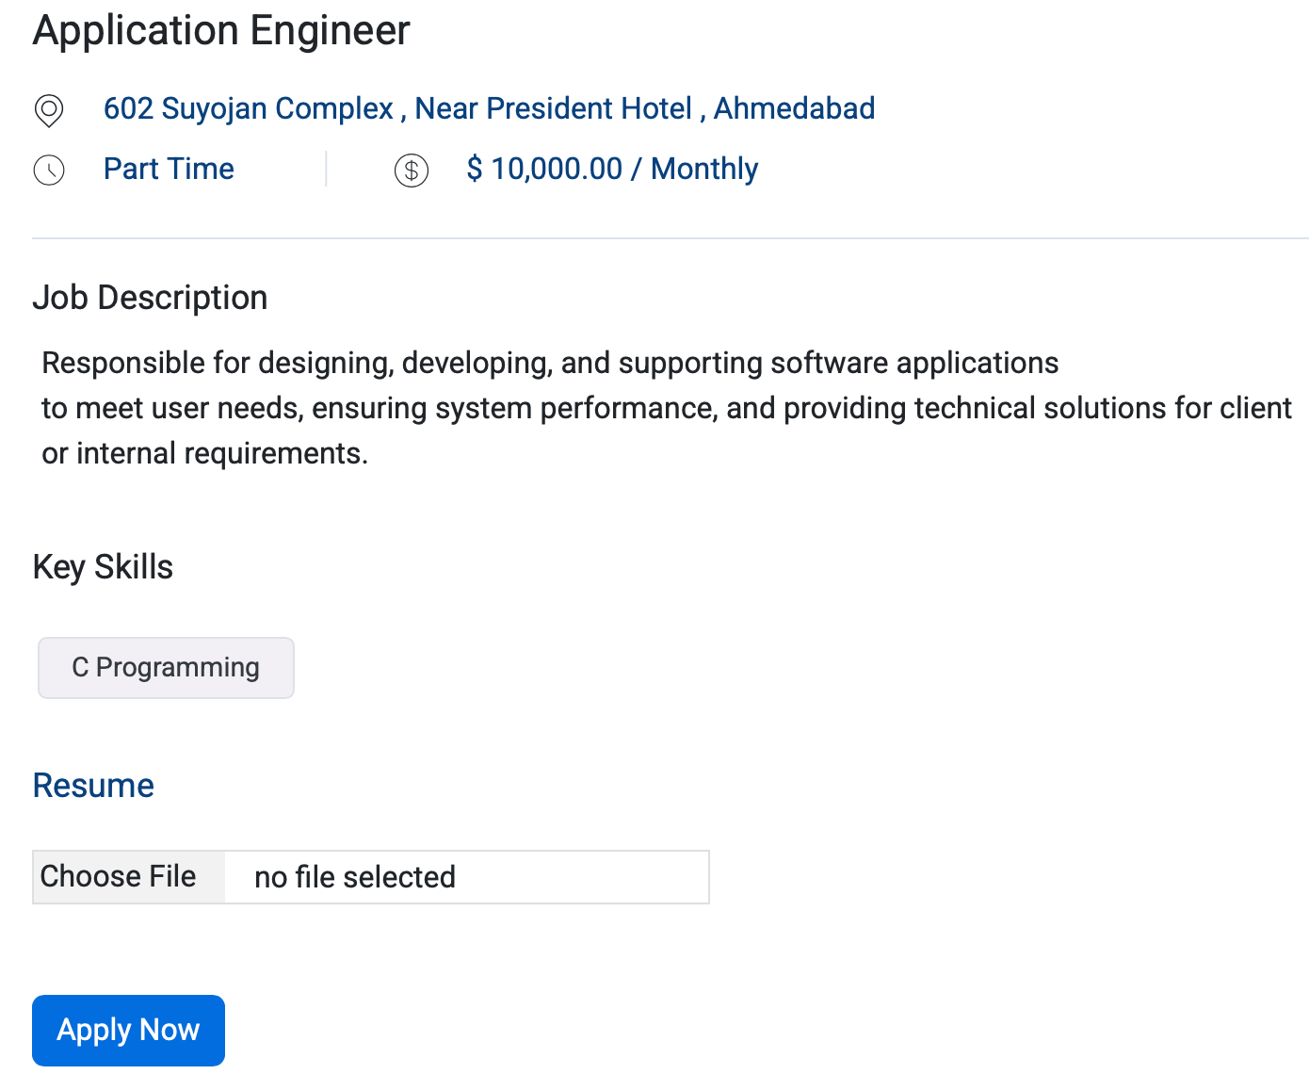Click the Resume section label
Screen dimensions: 1309x1074
93,786
